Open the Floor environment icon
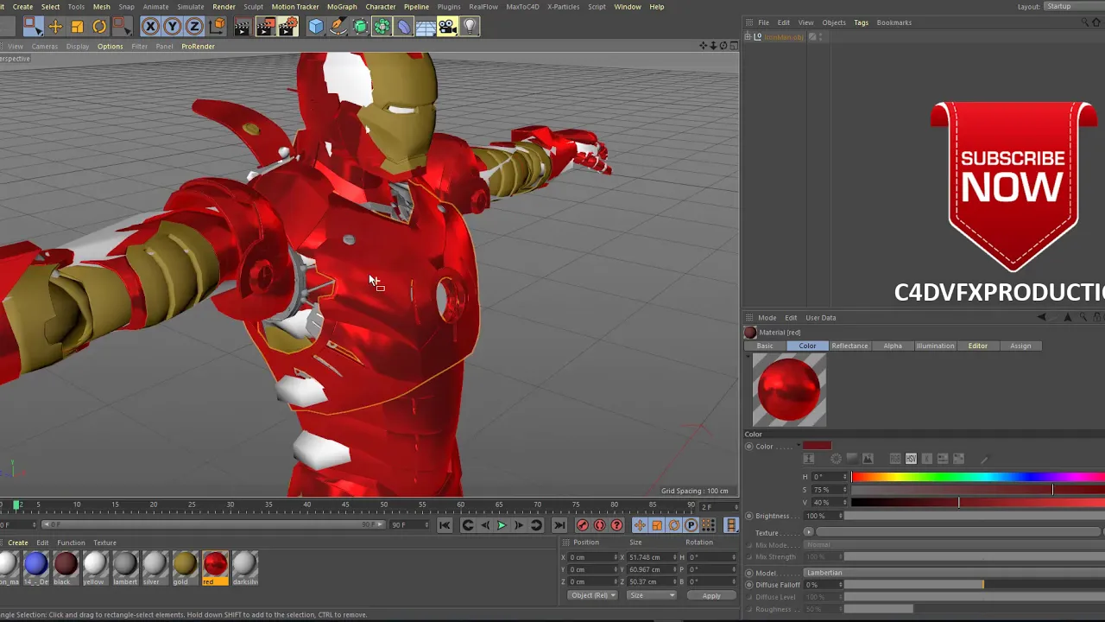1105x622 pixels. tap(426, 27)
